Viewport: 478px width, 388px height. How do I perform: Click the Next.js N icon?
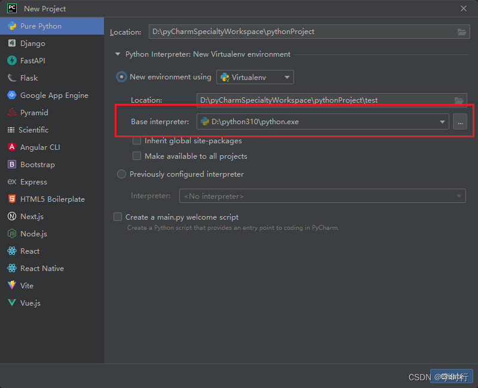click(x=12, y=216)
